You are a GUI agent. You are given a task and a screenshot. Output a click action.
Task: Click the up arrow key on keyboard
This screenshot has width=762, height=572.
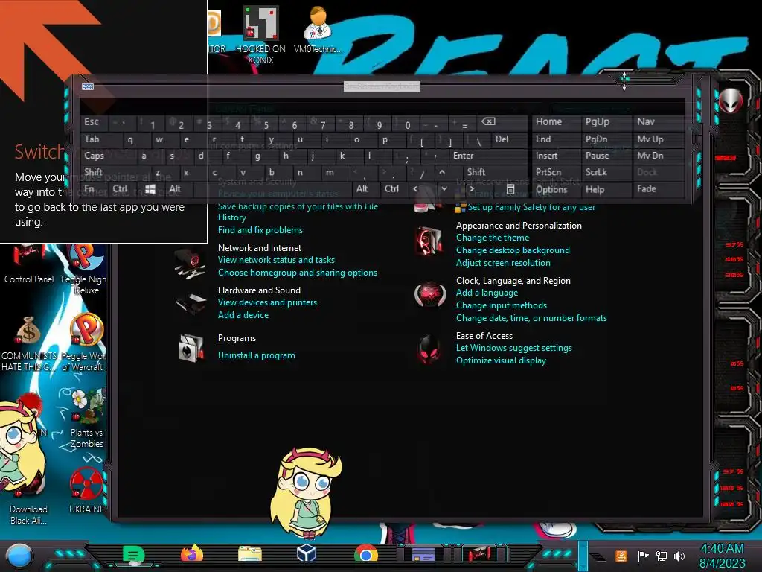pyautogui.click(x=442, y=172)
